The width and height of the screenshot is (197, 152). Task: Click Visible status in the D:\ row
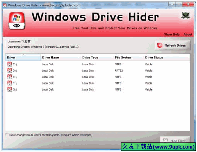(149, 71)
